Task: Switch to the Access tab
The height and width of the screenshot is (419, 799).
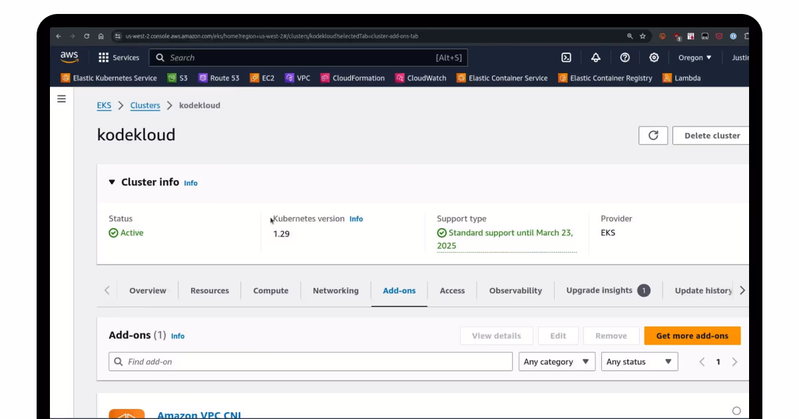Action: click(x=452, y=291)
